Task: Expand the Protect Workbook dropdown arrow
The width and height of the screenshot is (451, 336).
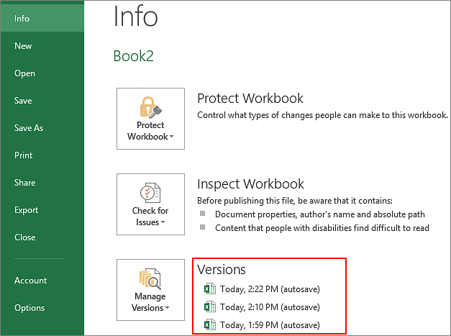Action: click(171, 137)
